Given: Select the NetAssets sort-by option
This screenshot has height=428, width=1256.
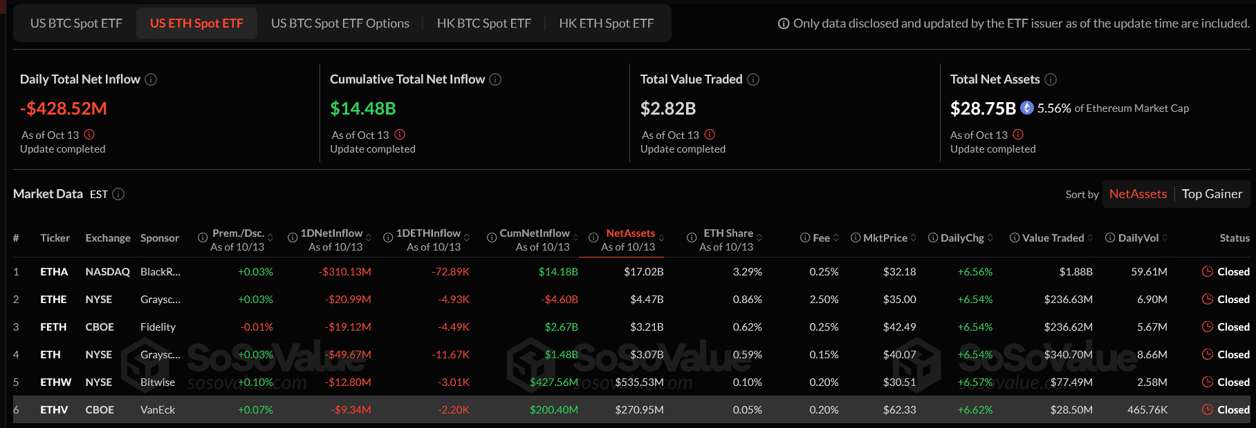Looking at the screenshot, I should [1138, 194].
